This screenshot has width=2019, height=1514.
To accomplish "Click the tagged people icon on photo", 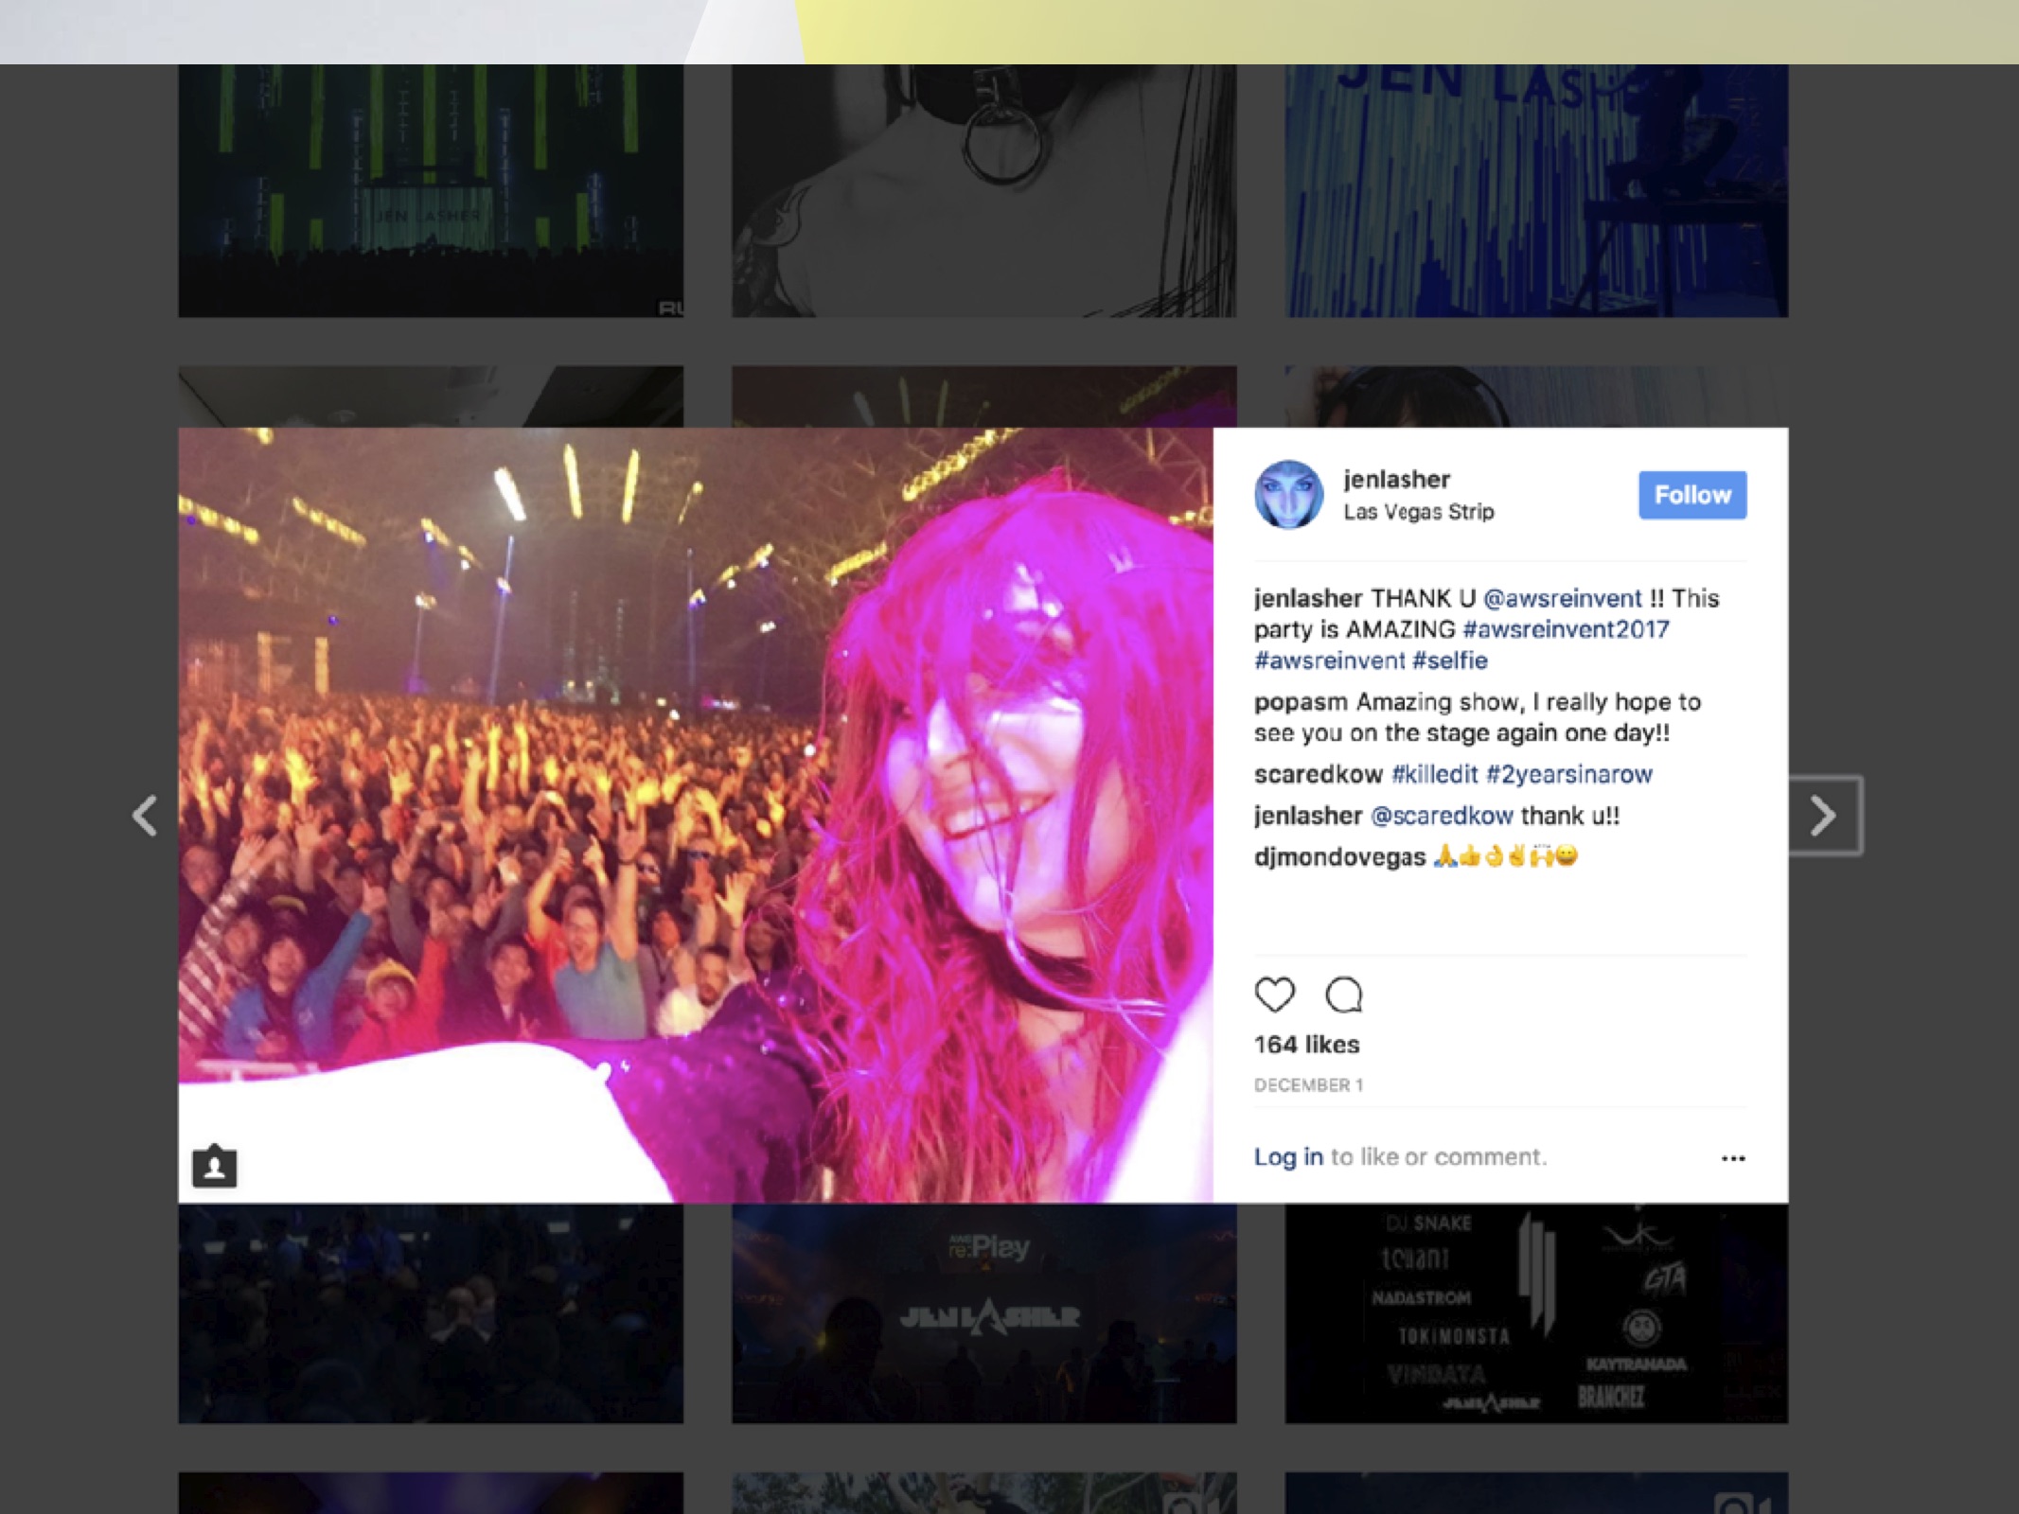I will (x=215, y=1167).
